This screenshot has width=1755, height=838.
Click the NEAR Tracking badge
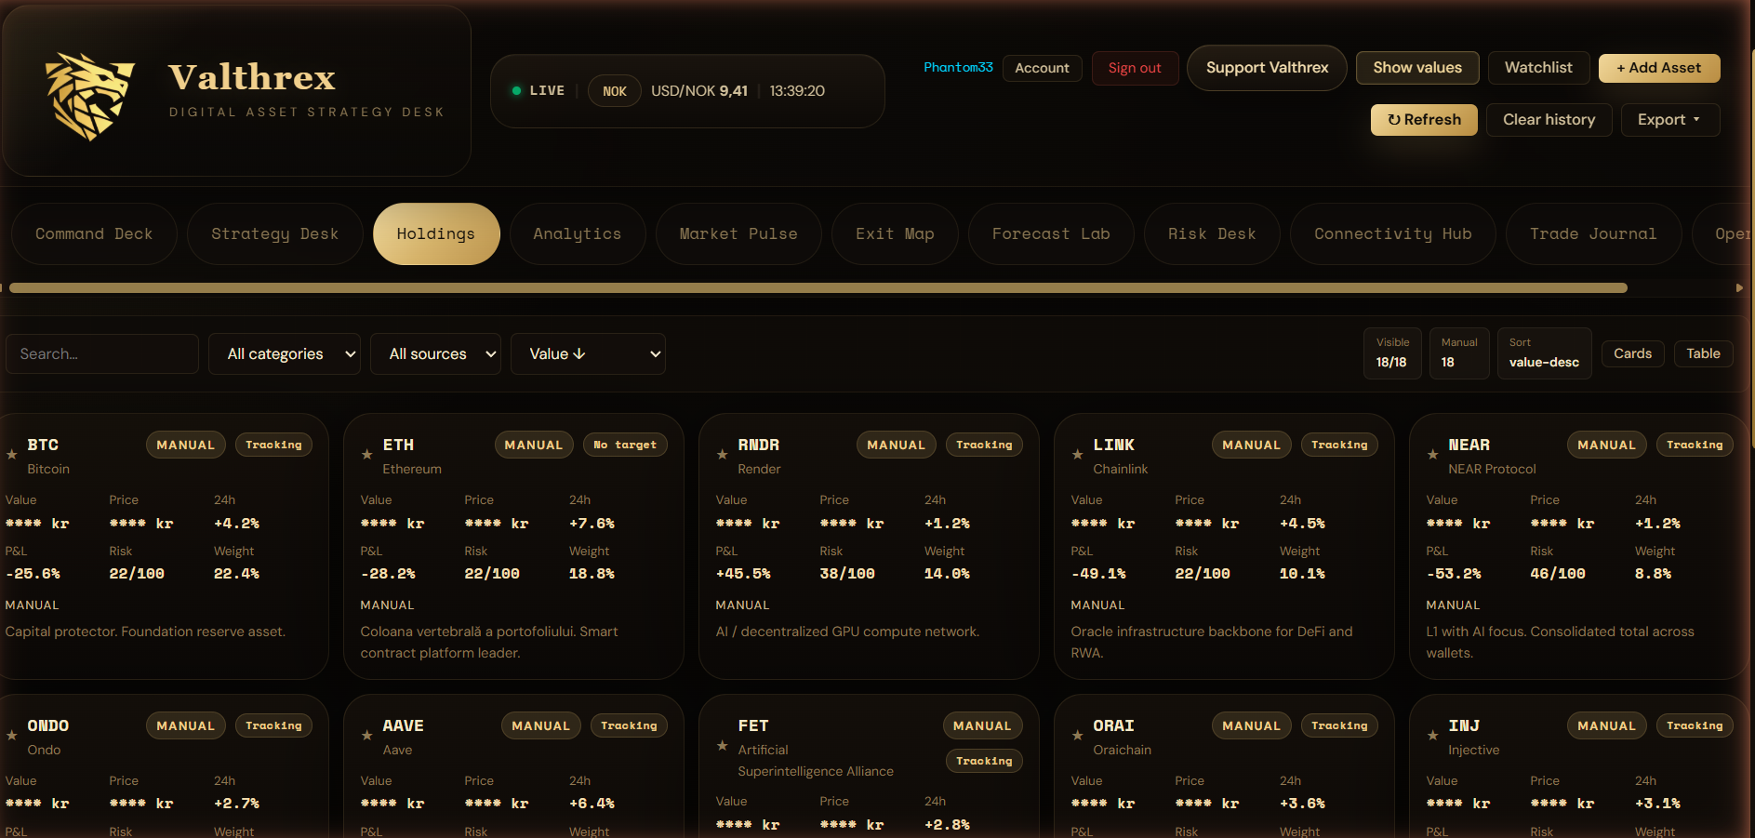pyautogui.click(x=1695, y=445)
